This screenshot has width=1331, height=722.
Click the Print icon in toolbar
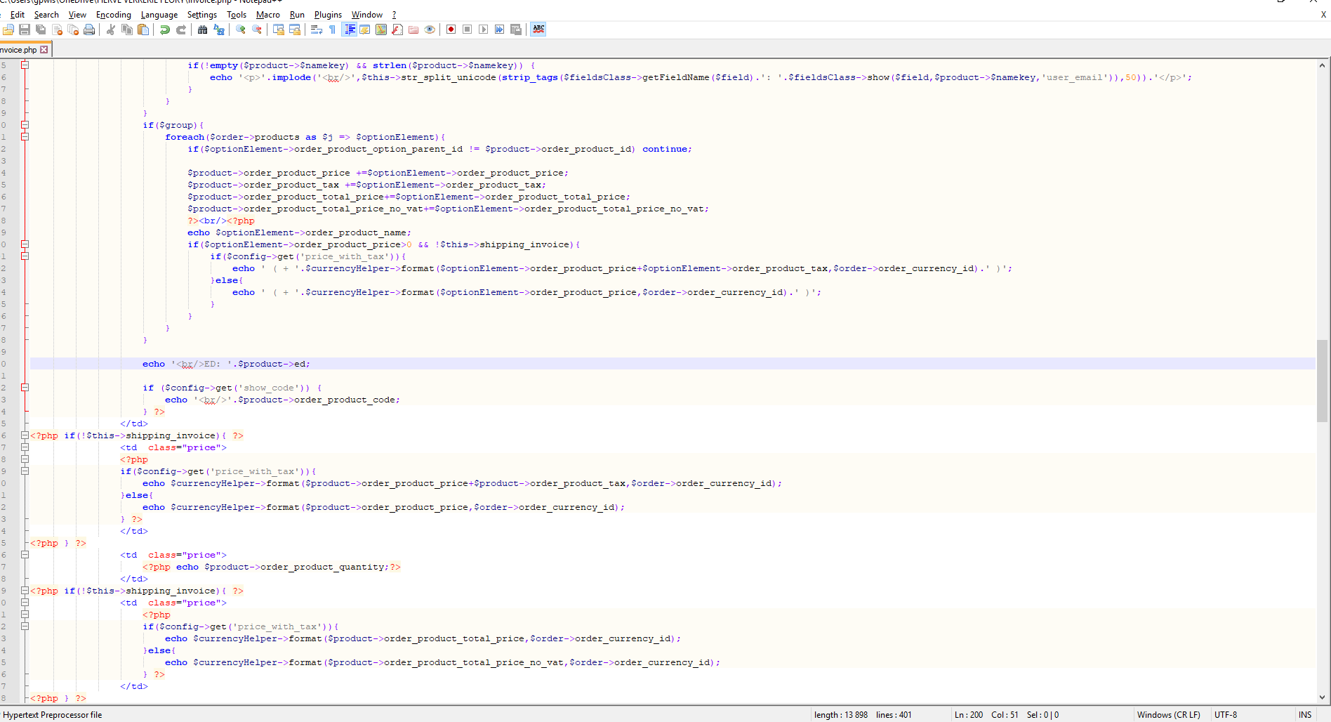point(89,29)
